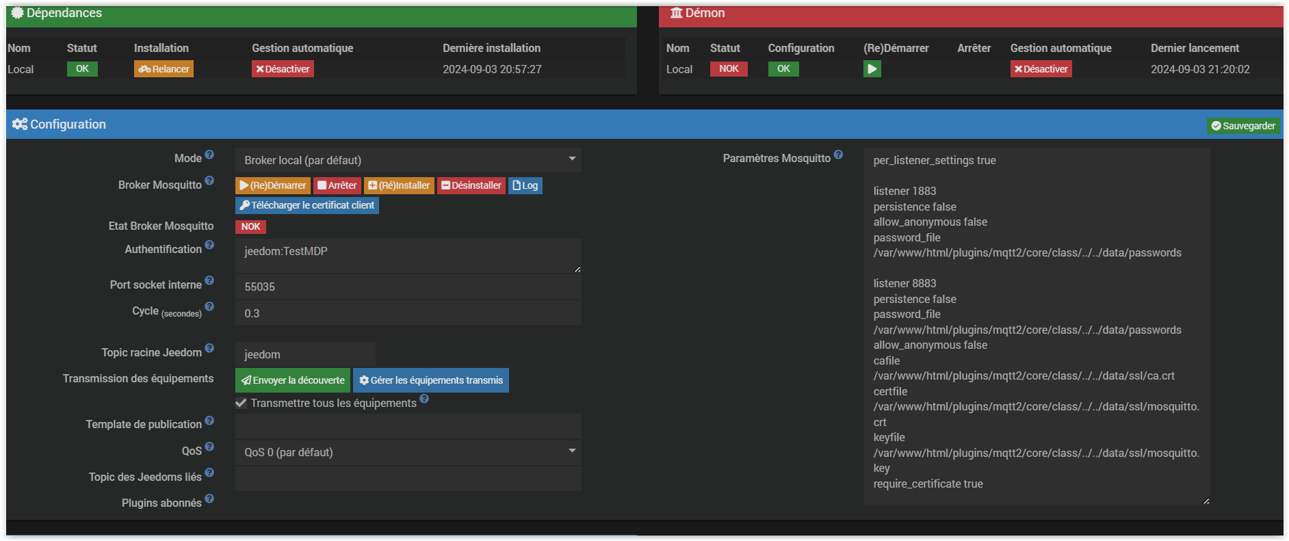Click help icon beside Port socket interne

pos(209,281)
